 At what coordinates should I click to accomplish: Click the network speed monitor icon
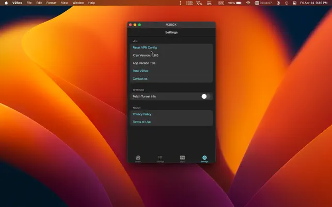pyautogui.click(x=189, y=3)
